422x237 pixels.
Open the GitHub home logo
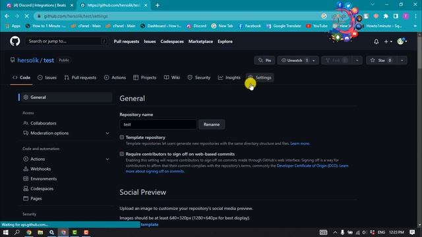(15, 41)
